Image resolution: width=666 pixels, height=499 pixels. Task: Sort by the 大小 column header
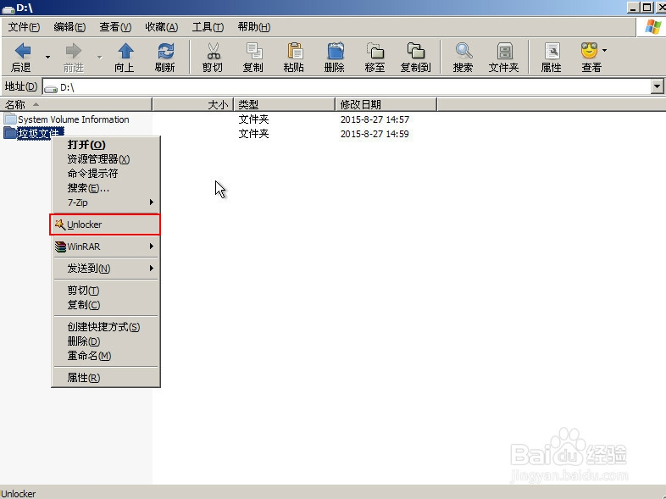click(x=193, y=104)
